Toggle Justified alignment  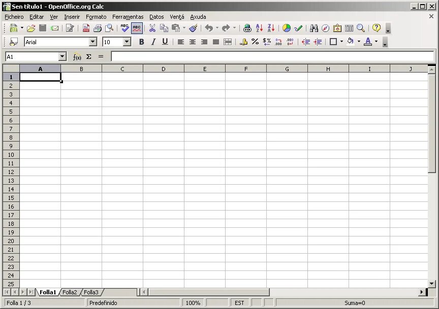[216, 42]
